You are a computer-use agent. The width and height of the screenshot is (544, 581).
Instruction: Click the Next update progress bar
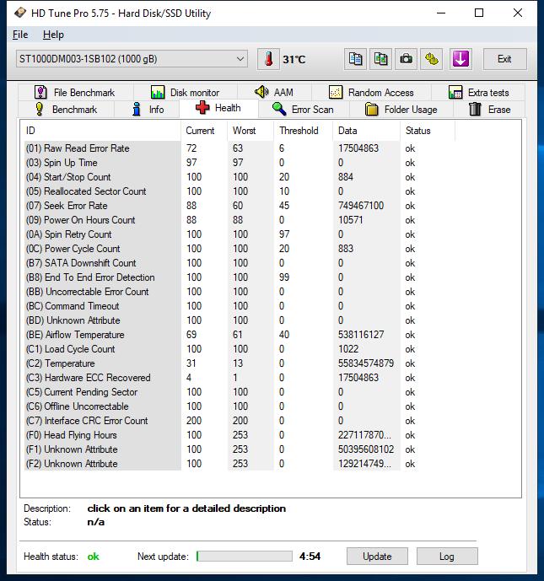pyautogui.click(x=245, y=557)
